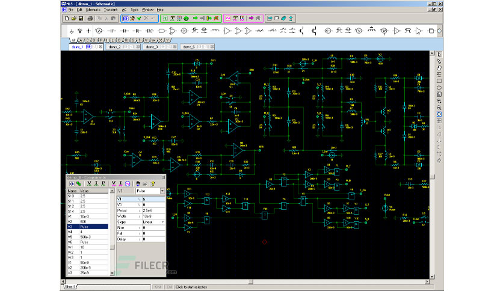Open the Window menu

tap(147, 10)
